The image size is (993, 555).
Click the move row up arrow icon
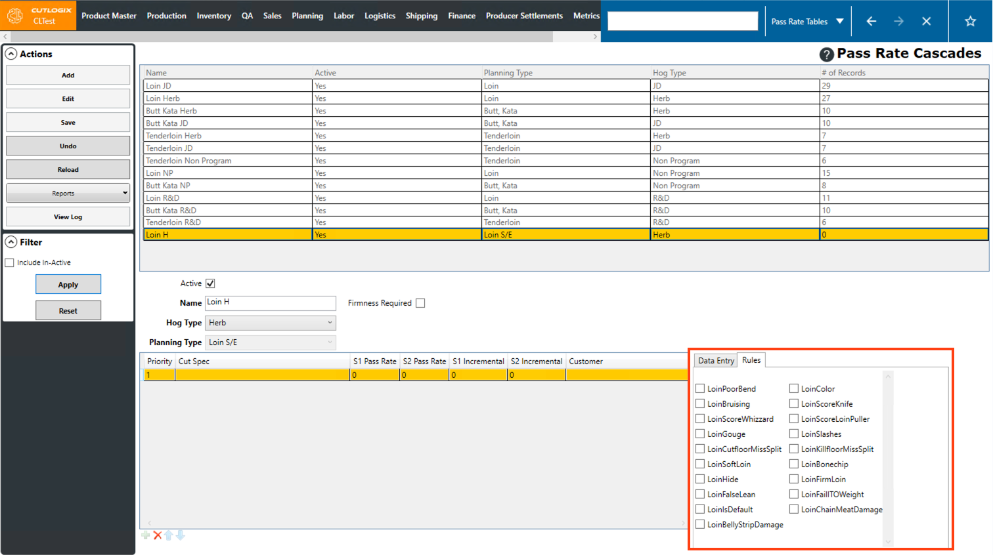(169, 535)
